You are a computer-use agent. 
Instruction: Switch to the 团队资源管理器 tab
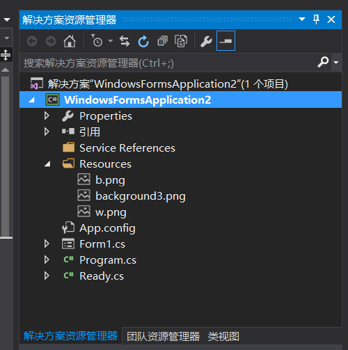pyautogui.click(x=163, y=336)
